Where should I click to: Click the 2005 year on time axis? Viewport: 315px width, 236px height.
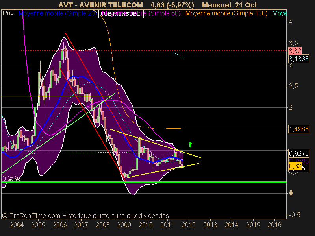pos(38,225)
